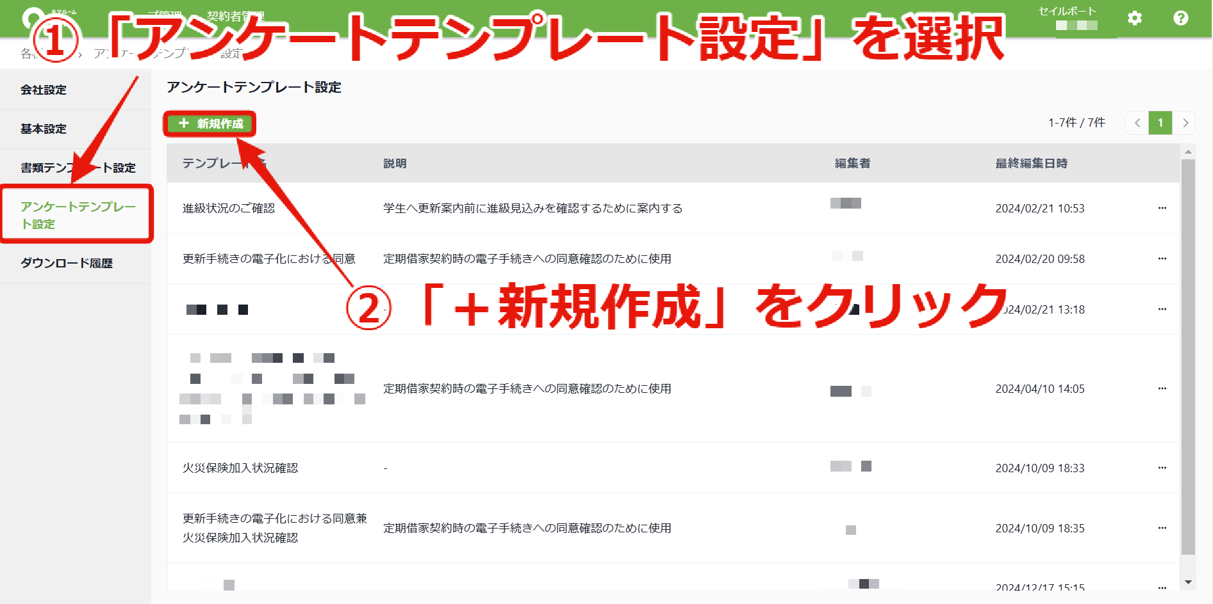Open the 更新手続きの電子化における同意 template

[269, 258]
